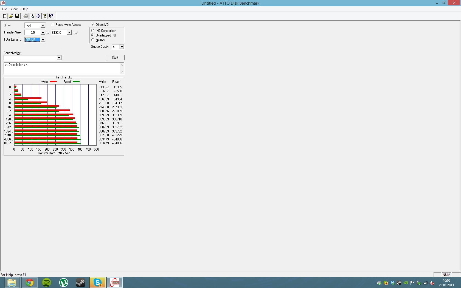
Task: Select the Neither radio button
Action: pyautogui.click(x=93, y=40)
